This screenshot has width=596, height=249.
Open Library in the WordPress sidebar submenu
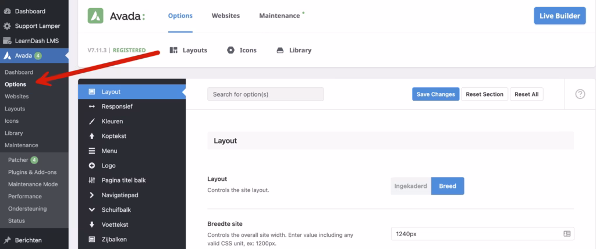click(x=14, y=133)
